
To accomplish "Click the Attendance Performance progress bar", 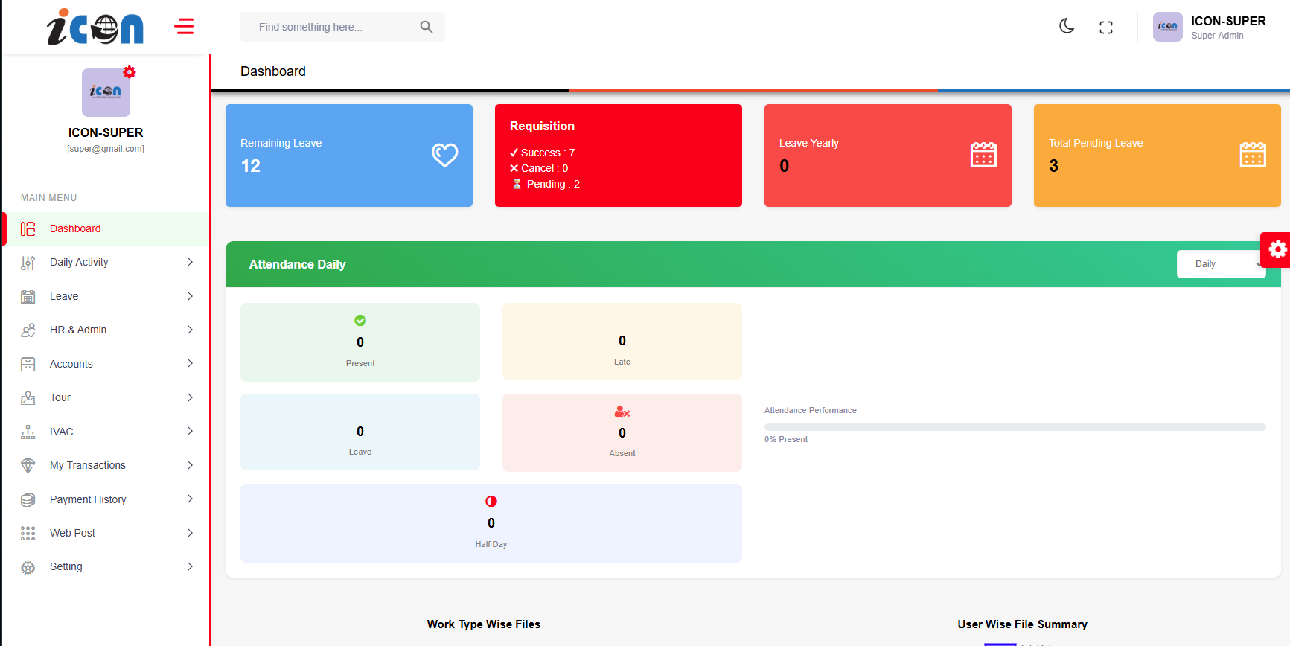I will tap(1015, 427).
